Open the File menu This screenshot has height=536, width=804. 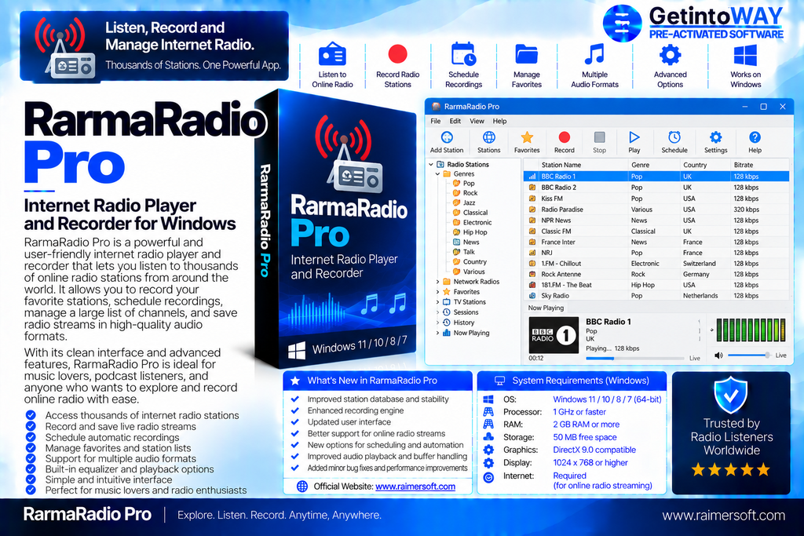click(x=435, y=121)
